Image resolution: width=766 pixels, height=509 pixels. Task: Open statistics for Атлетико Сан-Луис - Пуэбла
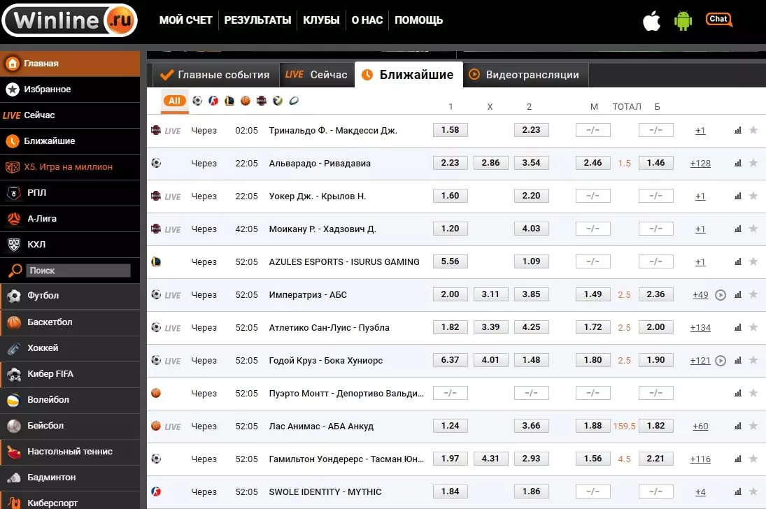(x=737, y=327)
